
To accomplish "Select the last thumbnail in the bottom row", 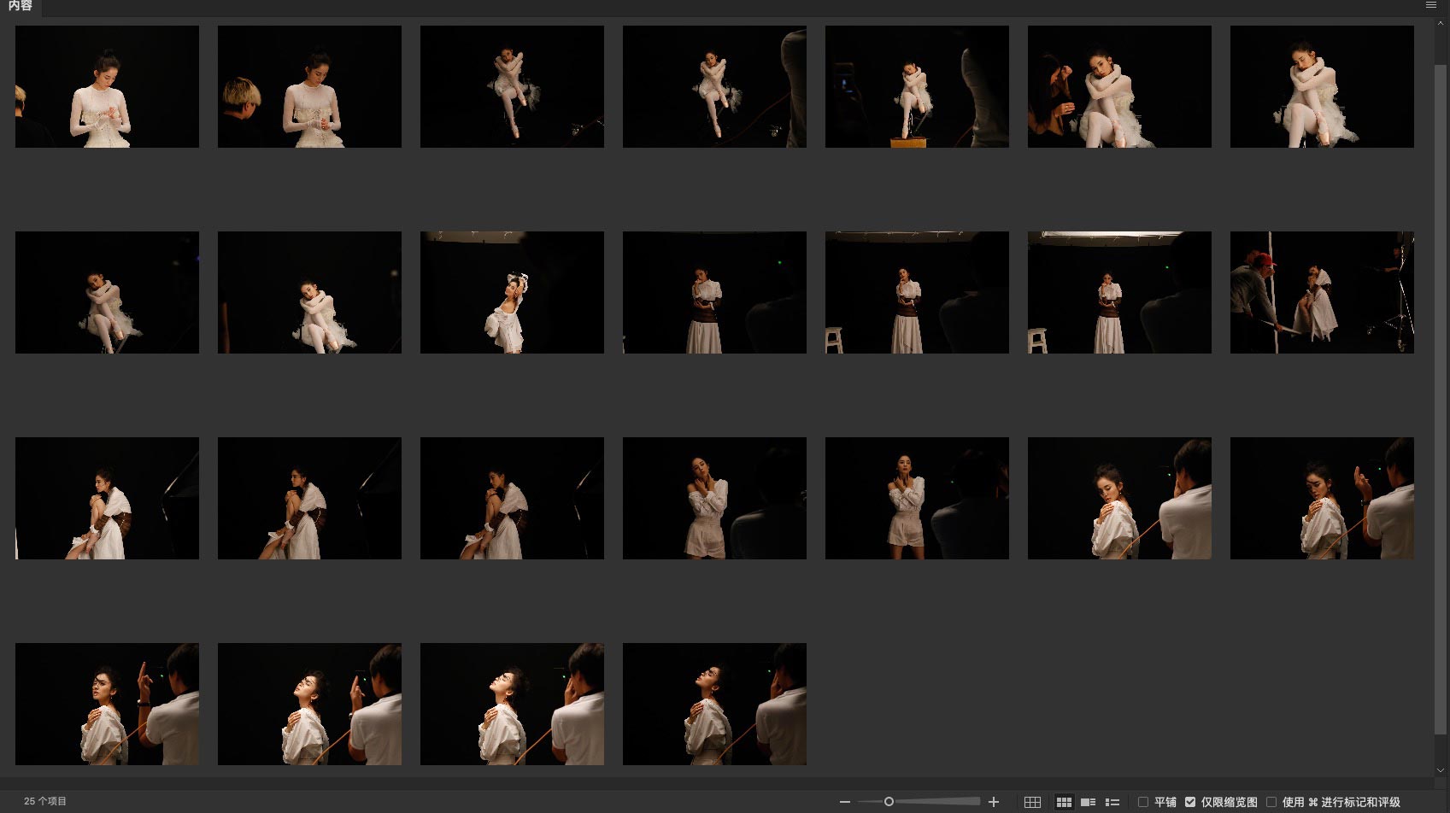I will 713,704.
